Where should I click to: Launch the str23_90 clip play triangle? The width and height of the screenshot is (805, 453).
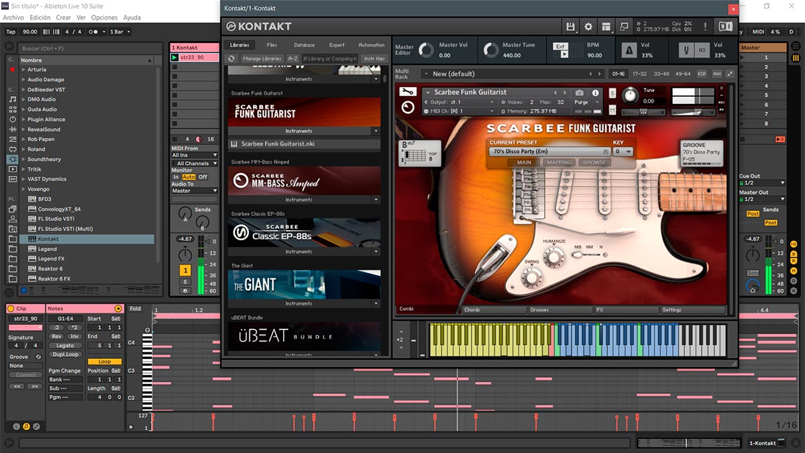click(175, 58)
